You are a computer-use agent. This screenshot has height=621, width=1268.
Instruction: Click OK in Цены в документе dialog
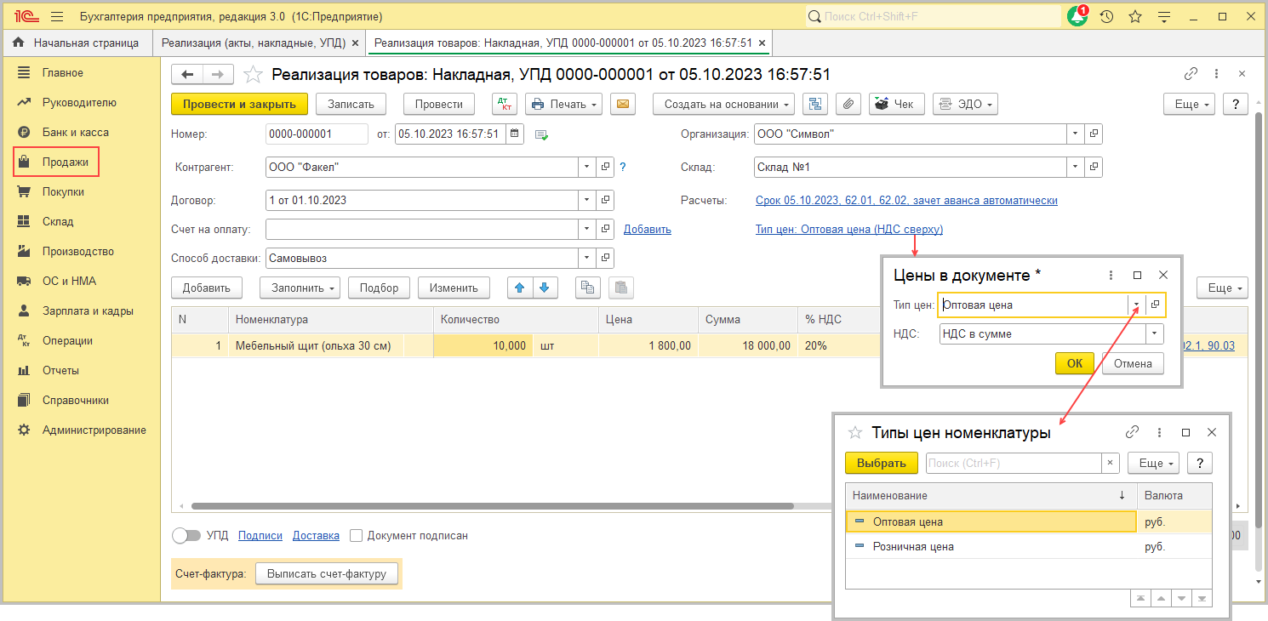[x=1075, y=363]
